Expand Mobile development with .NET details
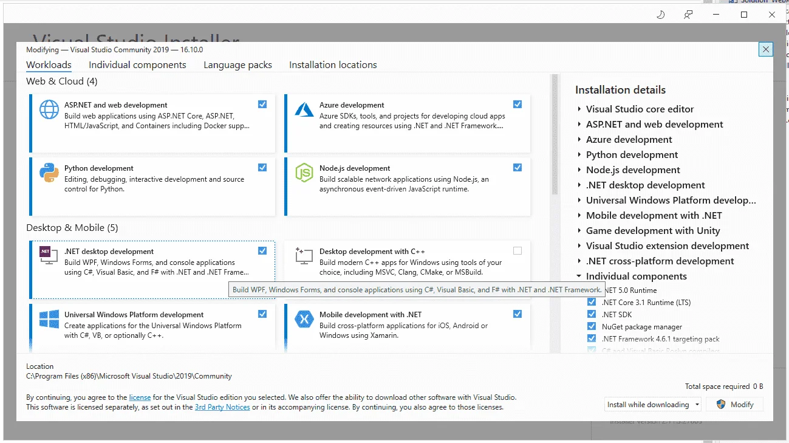This screenshot has height=443, width=789. click(579, 216)
